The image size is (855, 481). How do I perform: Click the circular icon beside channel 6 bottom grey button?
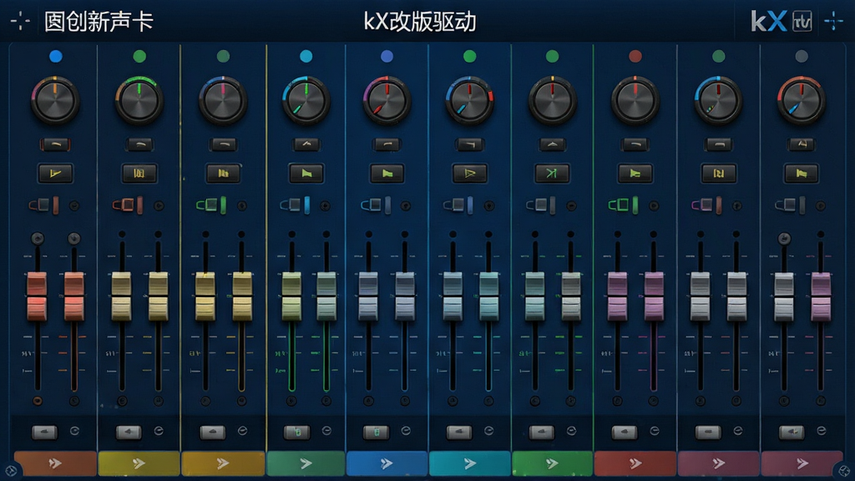pyautogui.click(x=489, y=431)
